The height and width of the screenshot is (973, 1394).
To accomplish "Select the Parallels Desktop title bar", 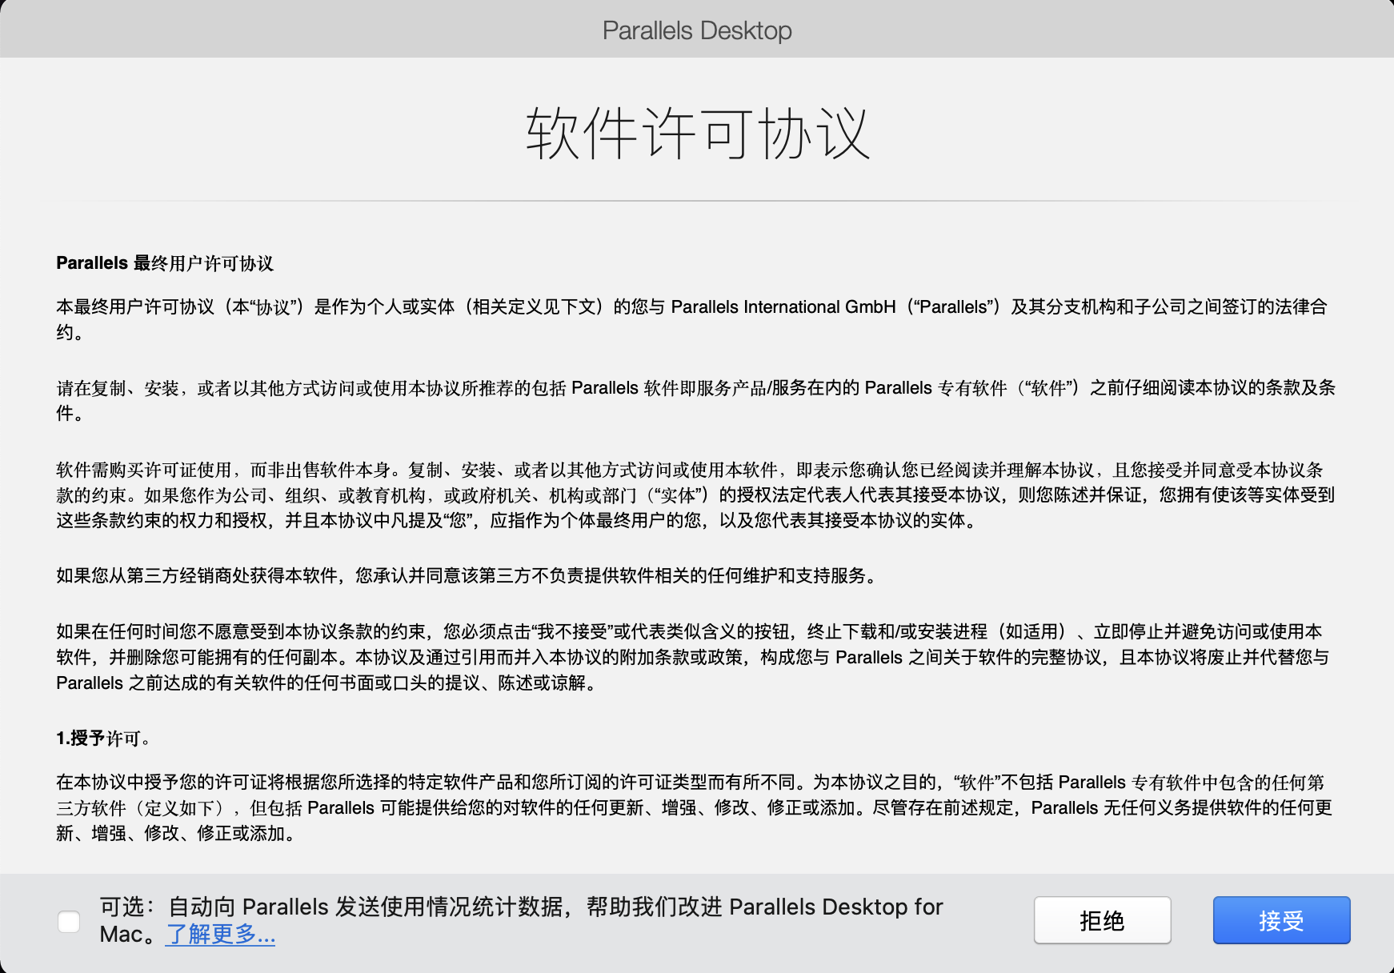I will 696,30.
